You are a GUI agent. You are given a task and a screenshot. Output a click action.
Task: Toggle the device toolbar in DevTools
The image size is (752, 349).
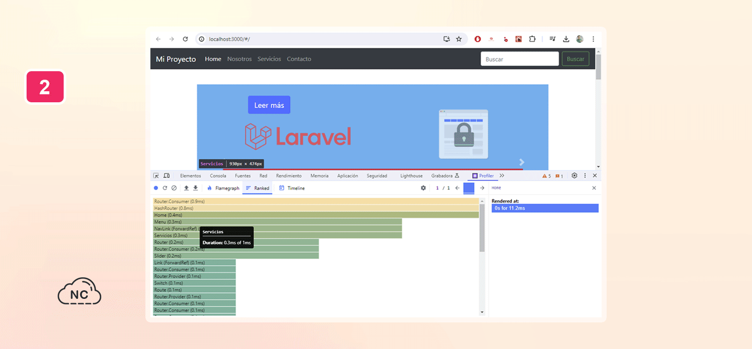pyautogui.click(x=166, y=176)
